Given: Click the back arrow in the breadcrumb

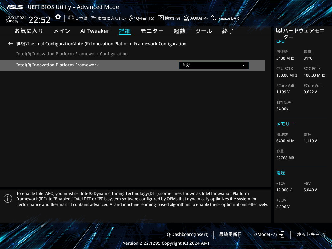Looking at the screenshot, I should pyautogui.click(x=11, y=44).
